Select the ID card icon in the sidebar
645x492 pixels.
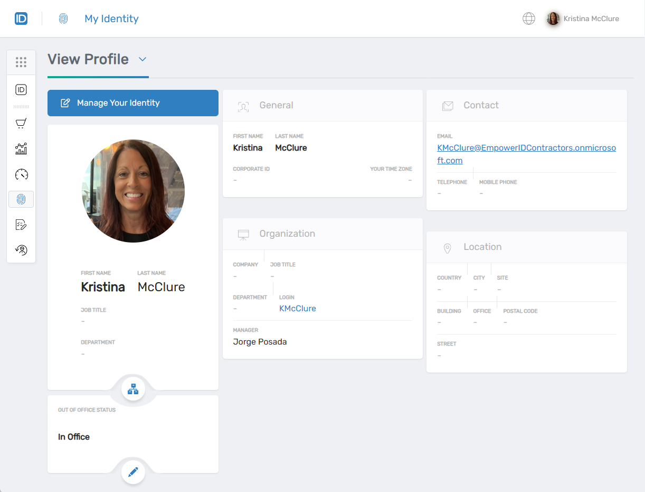coord(21,89)
